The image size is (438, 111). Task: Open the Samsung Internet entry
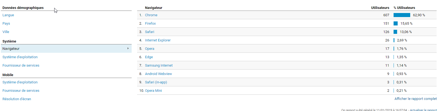coord(159,66)
